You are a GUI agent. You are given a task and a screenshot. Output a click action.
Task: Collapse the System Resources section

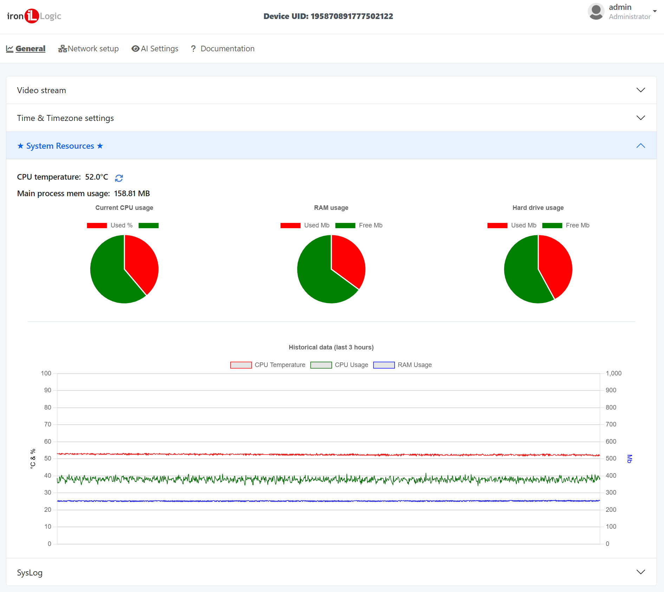point(640,146)
